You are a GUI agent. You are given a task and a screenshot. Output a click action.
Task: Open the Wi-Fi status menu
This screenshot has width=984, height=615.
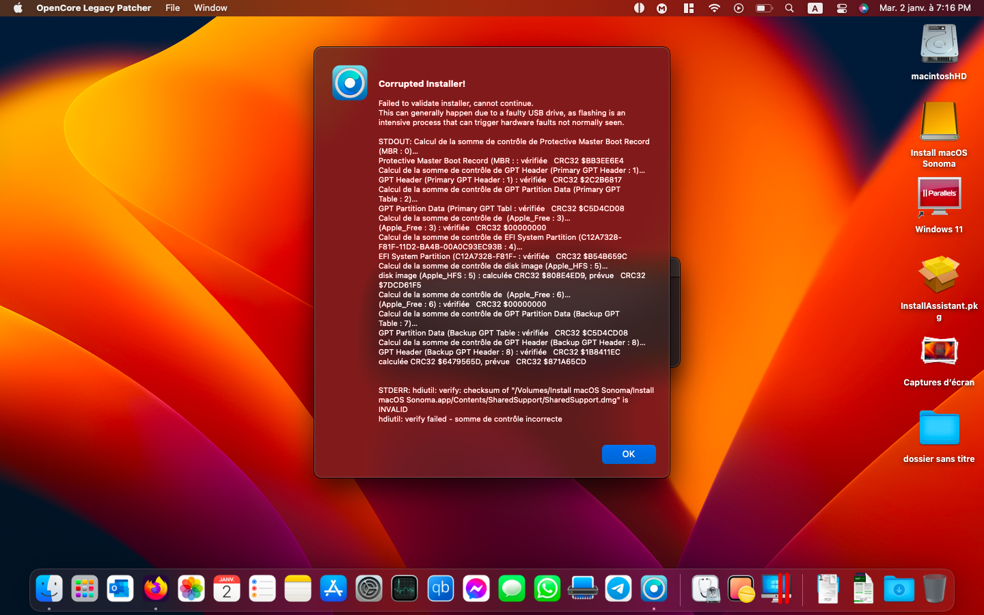click(x=714, y=8)
